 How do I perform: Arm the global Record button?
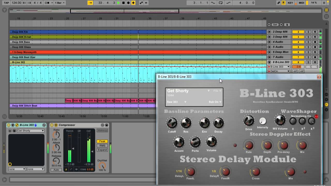click(128, 3)
